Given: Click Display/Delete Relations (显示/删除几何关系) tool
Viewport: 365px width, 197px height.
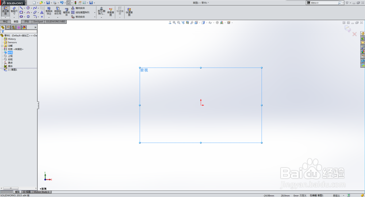Looking at the screenshot, I should [x=101, y=11].
